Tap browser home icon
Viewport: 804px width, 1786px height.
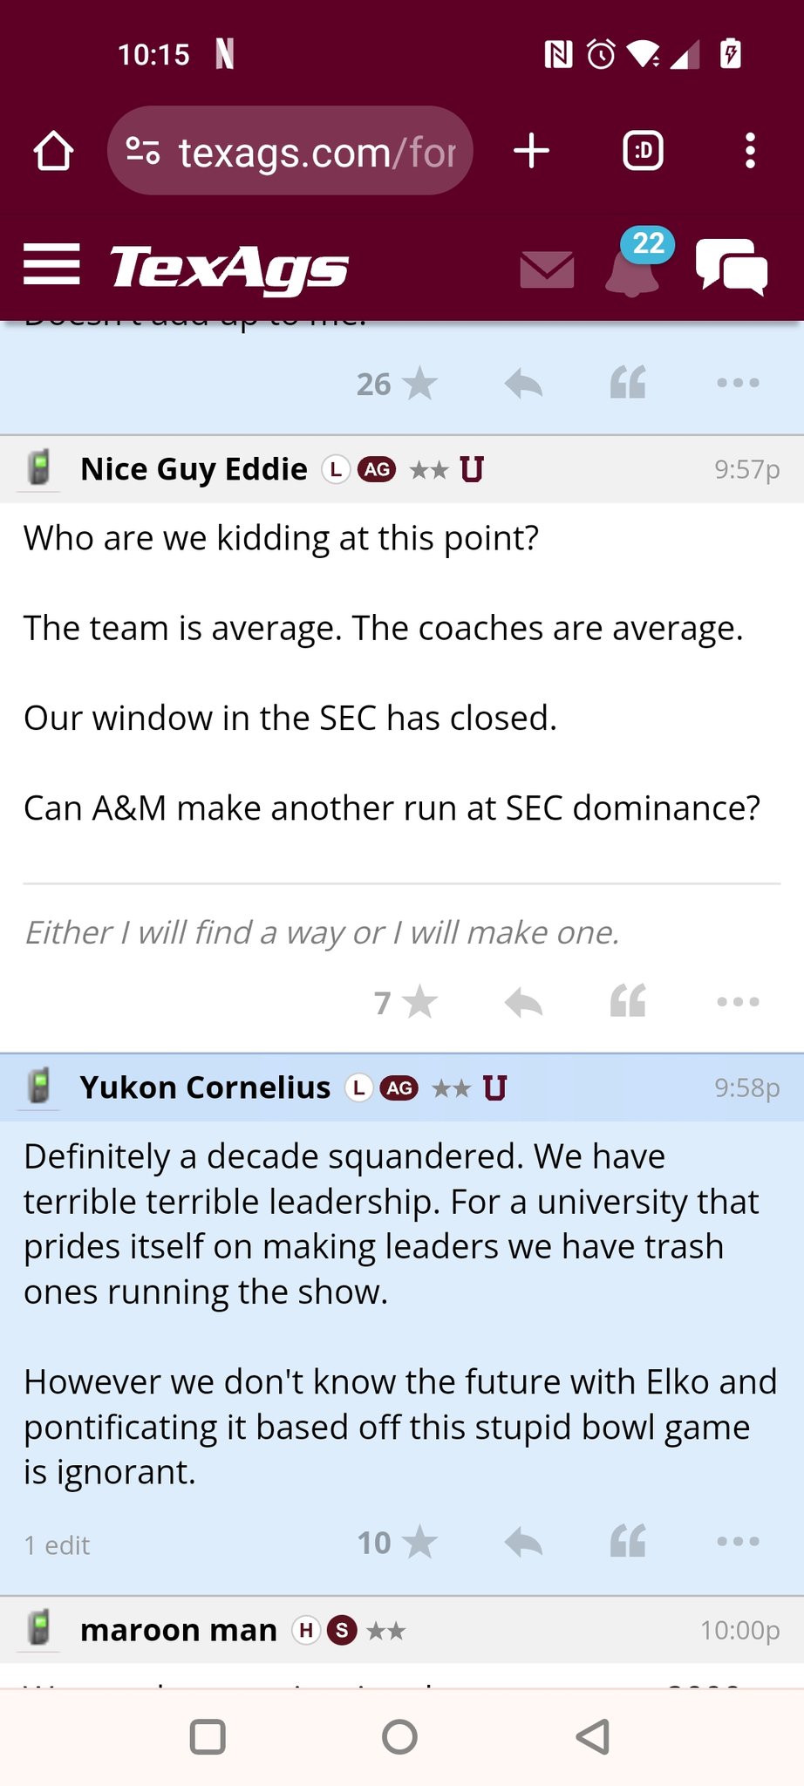[x=53, y=151]
